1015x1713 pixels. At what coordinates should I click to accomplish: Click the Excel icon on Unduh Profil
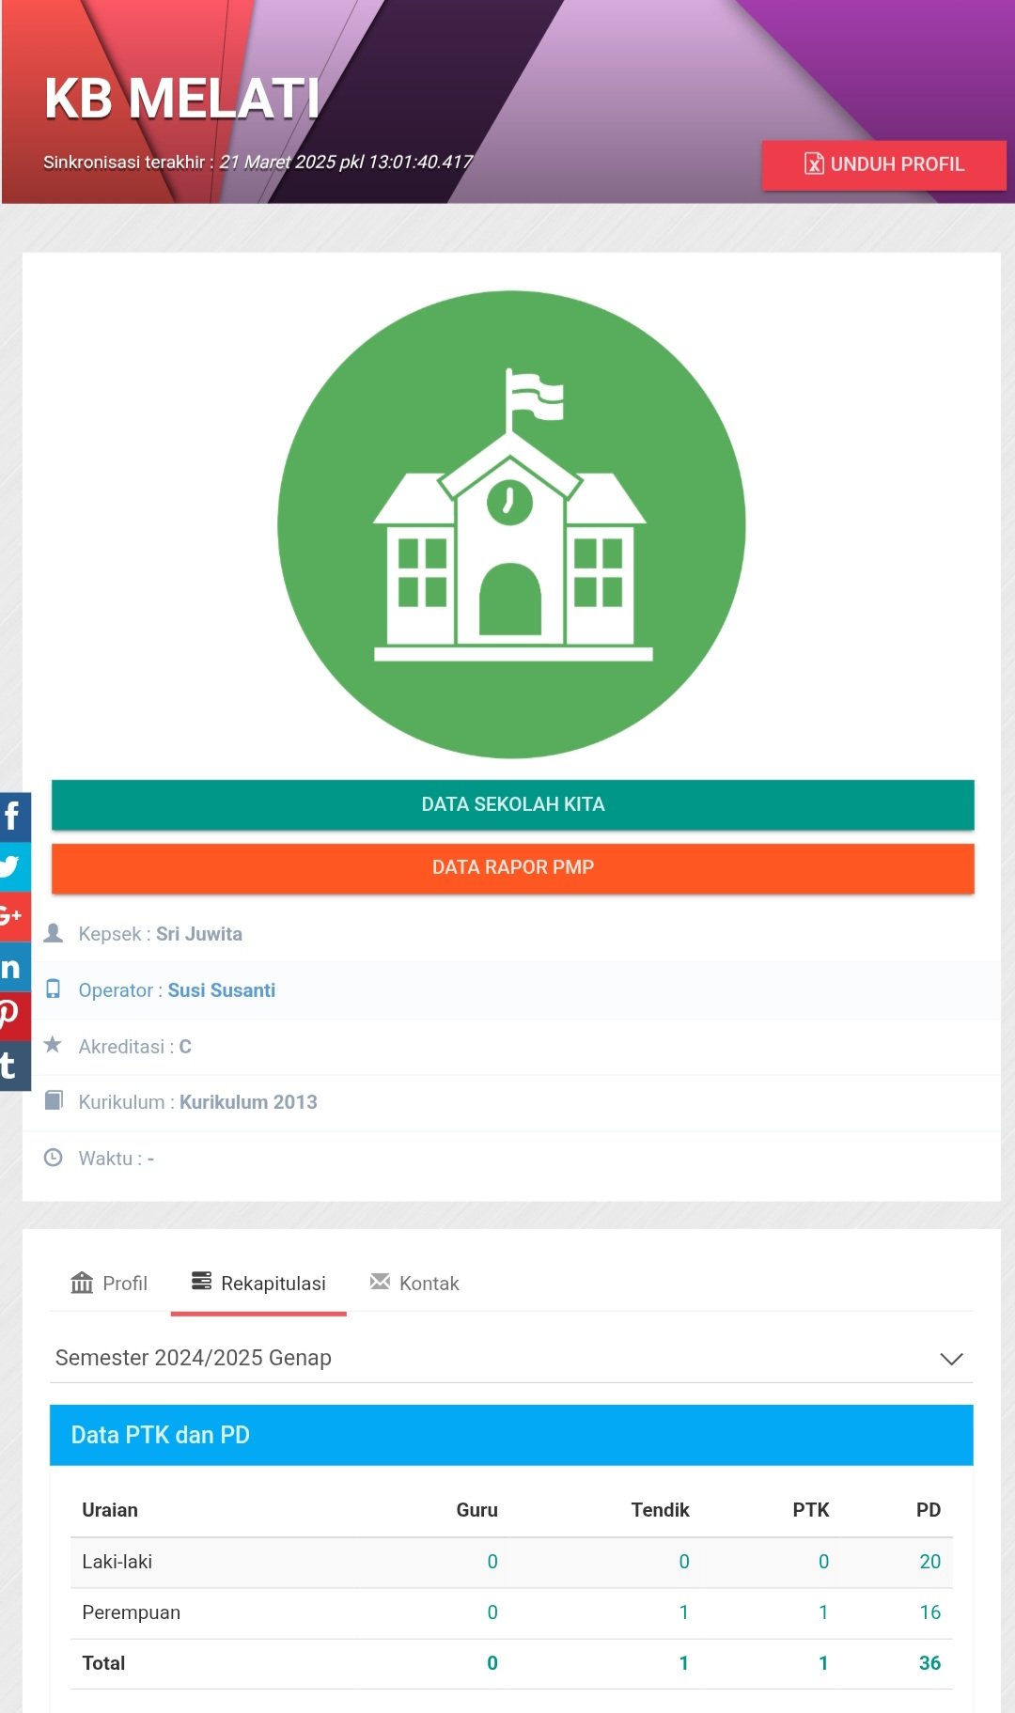point(814,164)
